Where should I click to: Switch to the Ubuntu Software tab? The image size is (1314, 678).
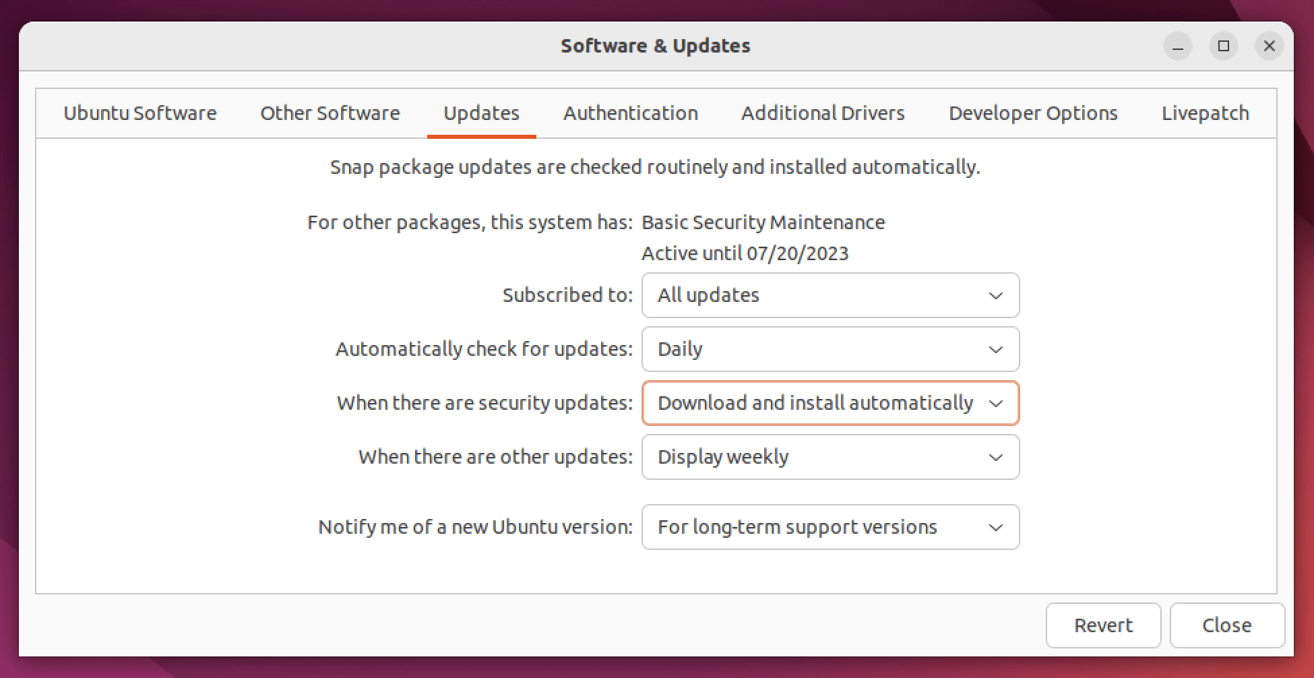[x=140, y=113]
